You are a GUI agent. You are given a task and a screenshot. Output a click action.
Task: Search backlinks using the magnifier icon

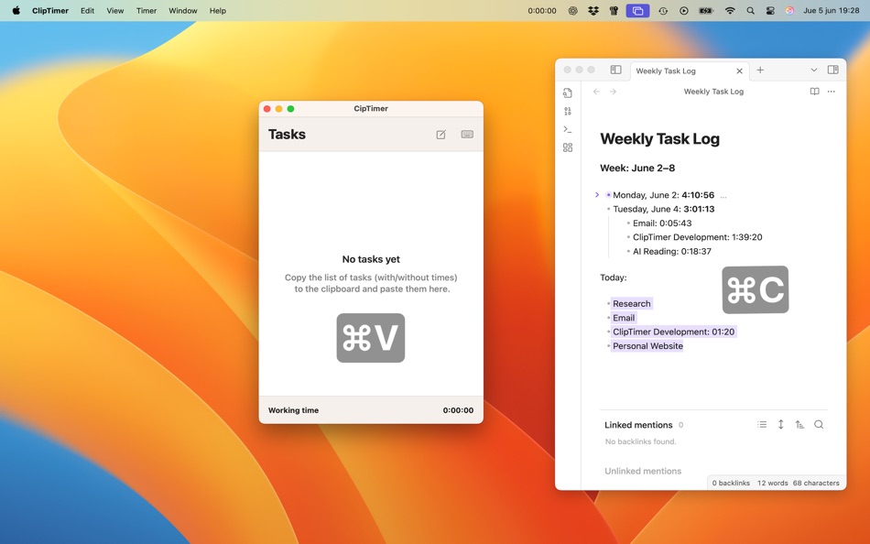(819, 425)
